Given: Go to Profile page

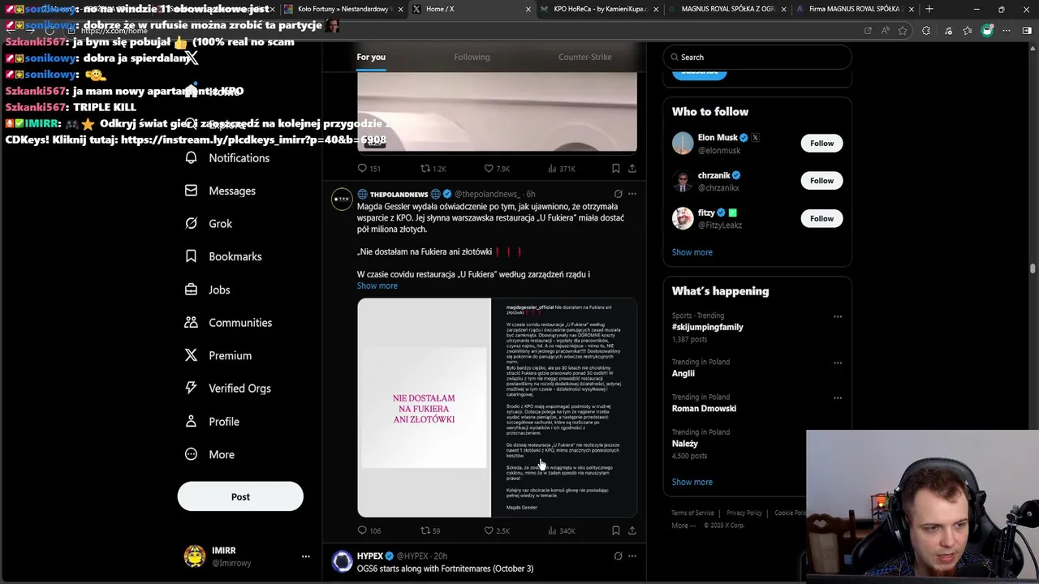Looking at the screenshot, I should pos(212,422).
